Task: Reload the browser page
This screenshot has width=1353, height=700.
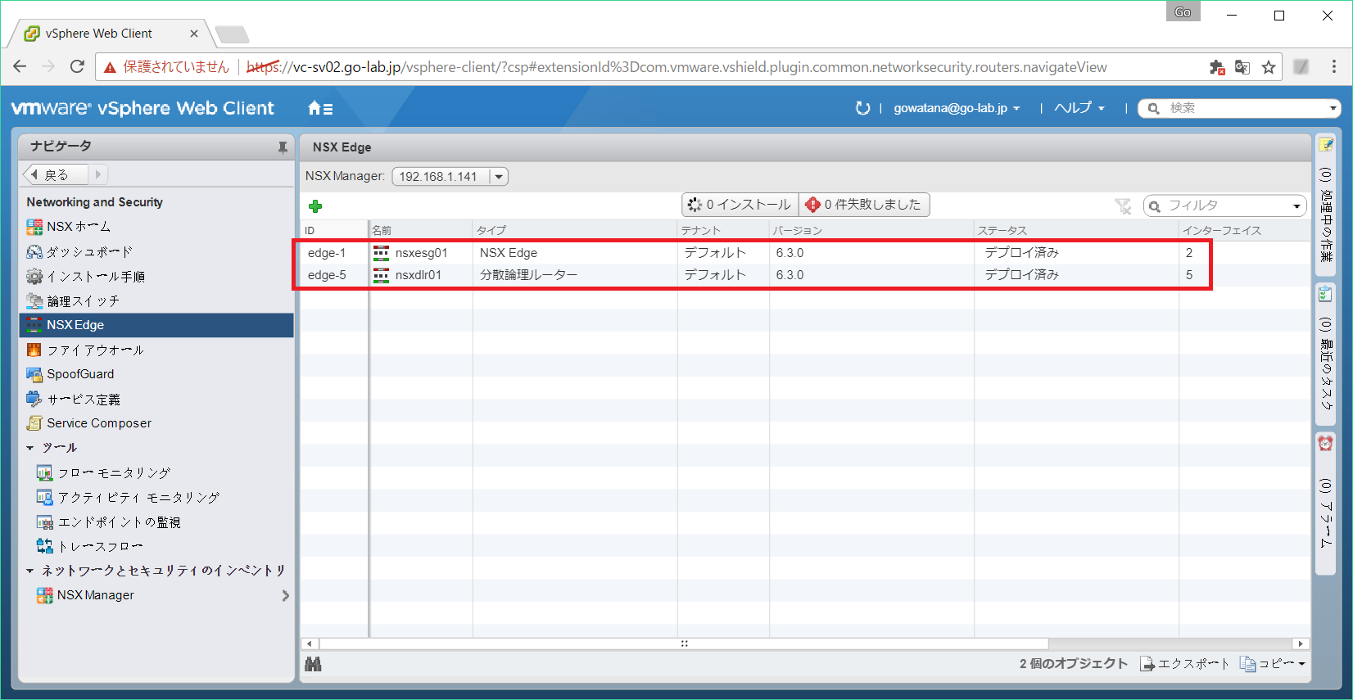Action: coord(77,67)
